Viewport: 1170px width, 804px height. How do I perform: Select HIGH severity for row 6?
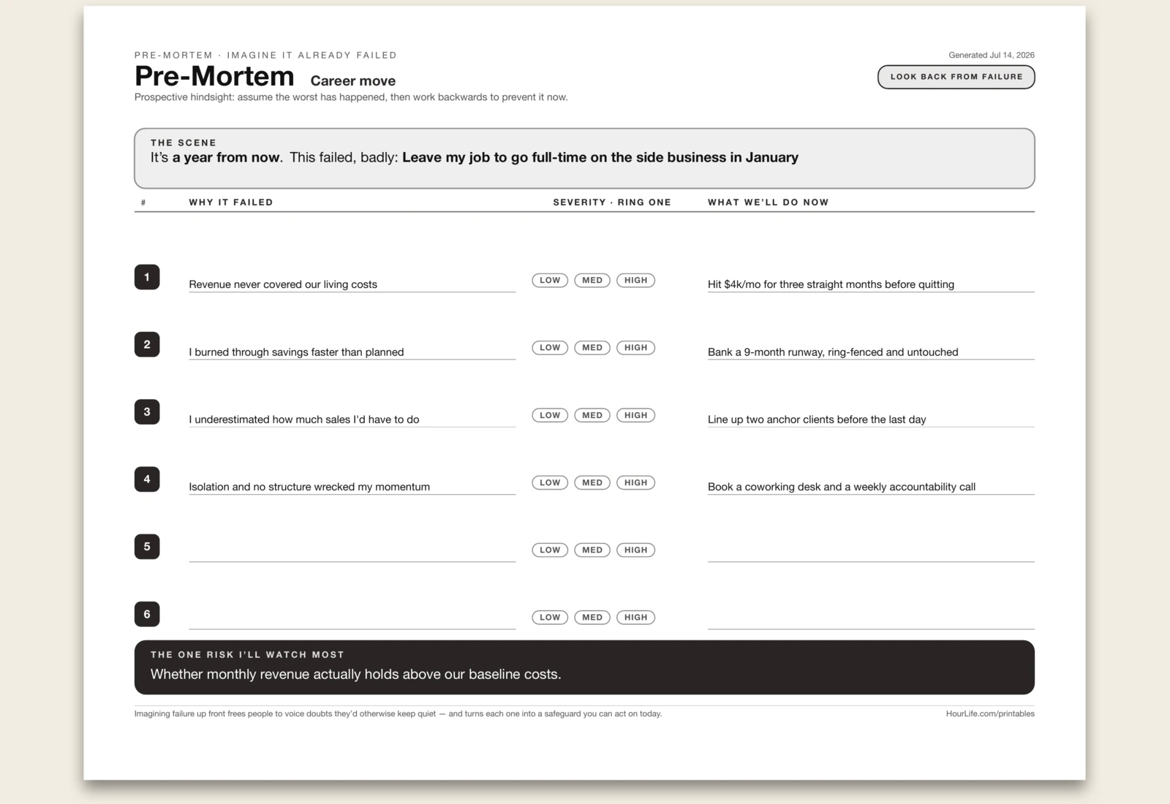[635, 618]
